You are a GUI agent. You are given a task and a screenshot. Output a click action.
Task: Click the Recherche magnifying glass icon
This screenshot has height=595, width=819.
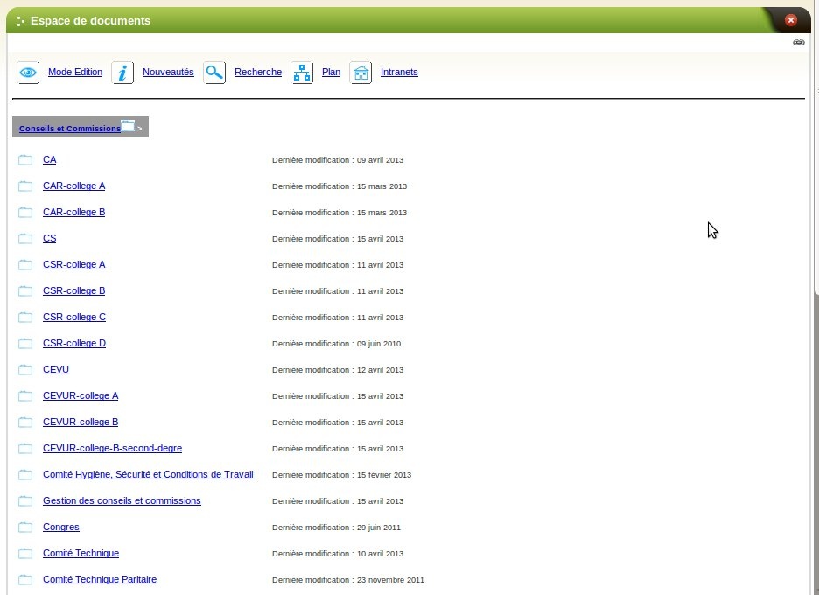pyautogui.click(x=214, y=73)
